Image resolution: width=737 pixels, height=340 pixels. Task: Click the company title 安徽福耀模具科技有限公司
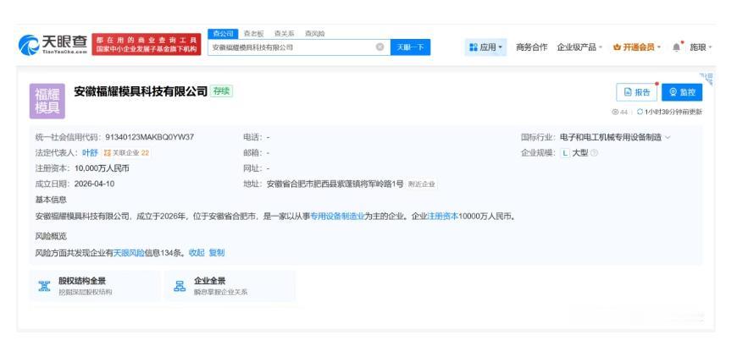(x=141, y=91)
